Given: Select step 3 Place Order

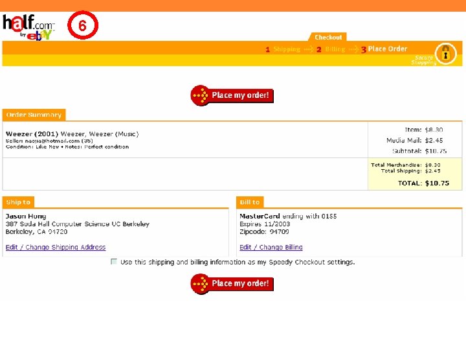Looking at the screenshot, I should click(x=384, y=49).
